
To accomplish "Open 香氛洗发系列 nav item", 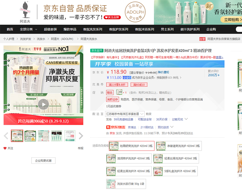I will point(93,29).
